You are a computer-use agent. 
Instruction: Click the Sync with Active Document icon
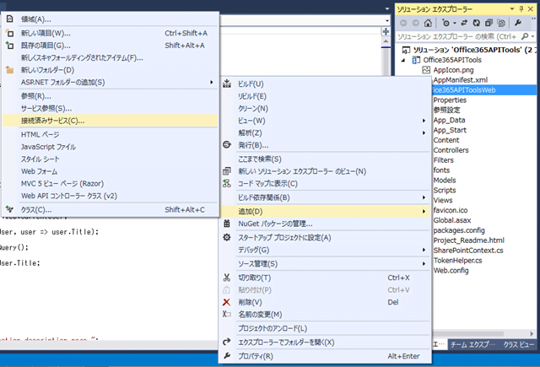[x=465, y=23]
